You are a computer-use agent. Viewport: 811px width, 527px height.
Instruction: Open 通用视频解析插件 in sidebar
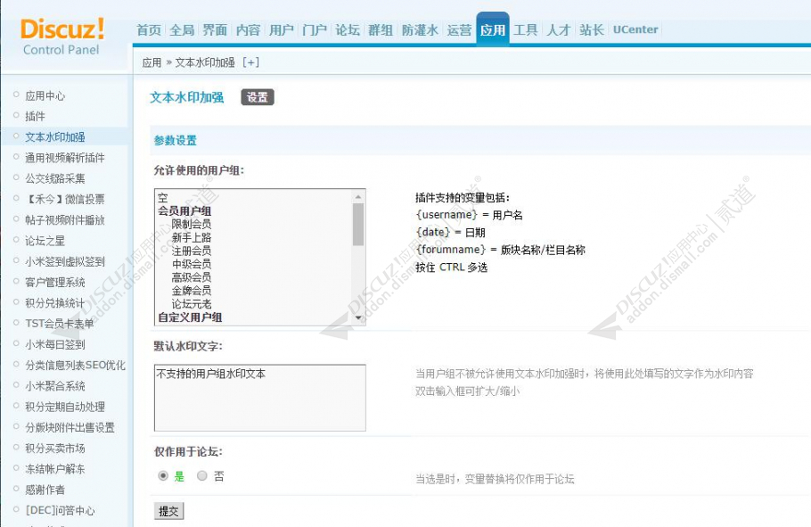click(x=65, y=158)
